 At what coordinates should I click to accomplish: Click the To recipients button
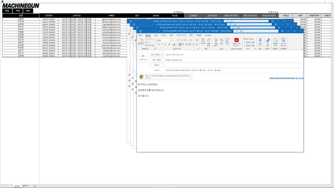coord(157,60)
